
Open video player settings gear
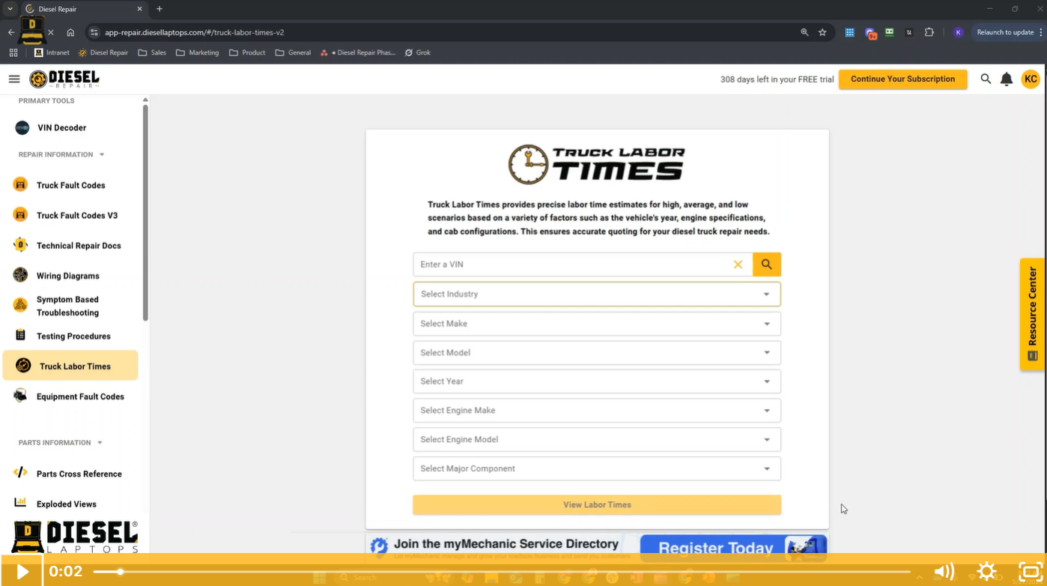[x=987, y=571]
